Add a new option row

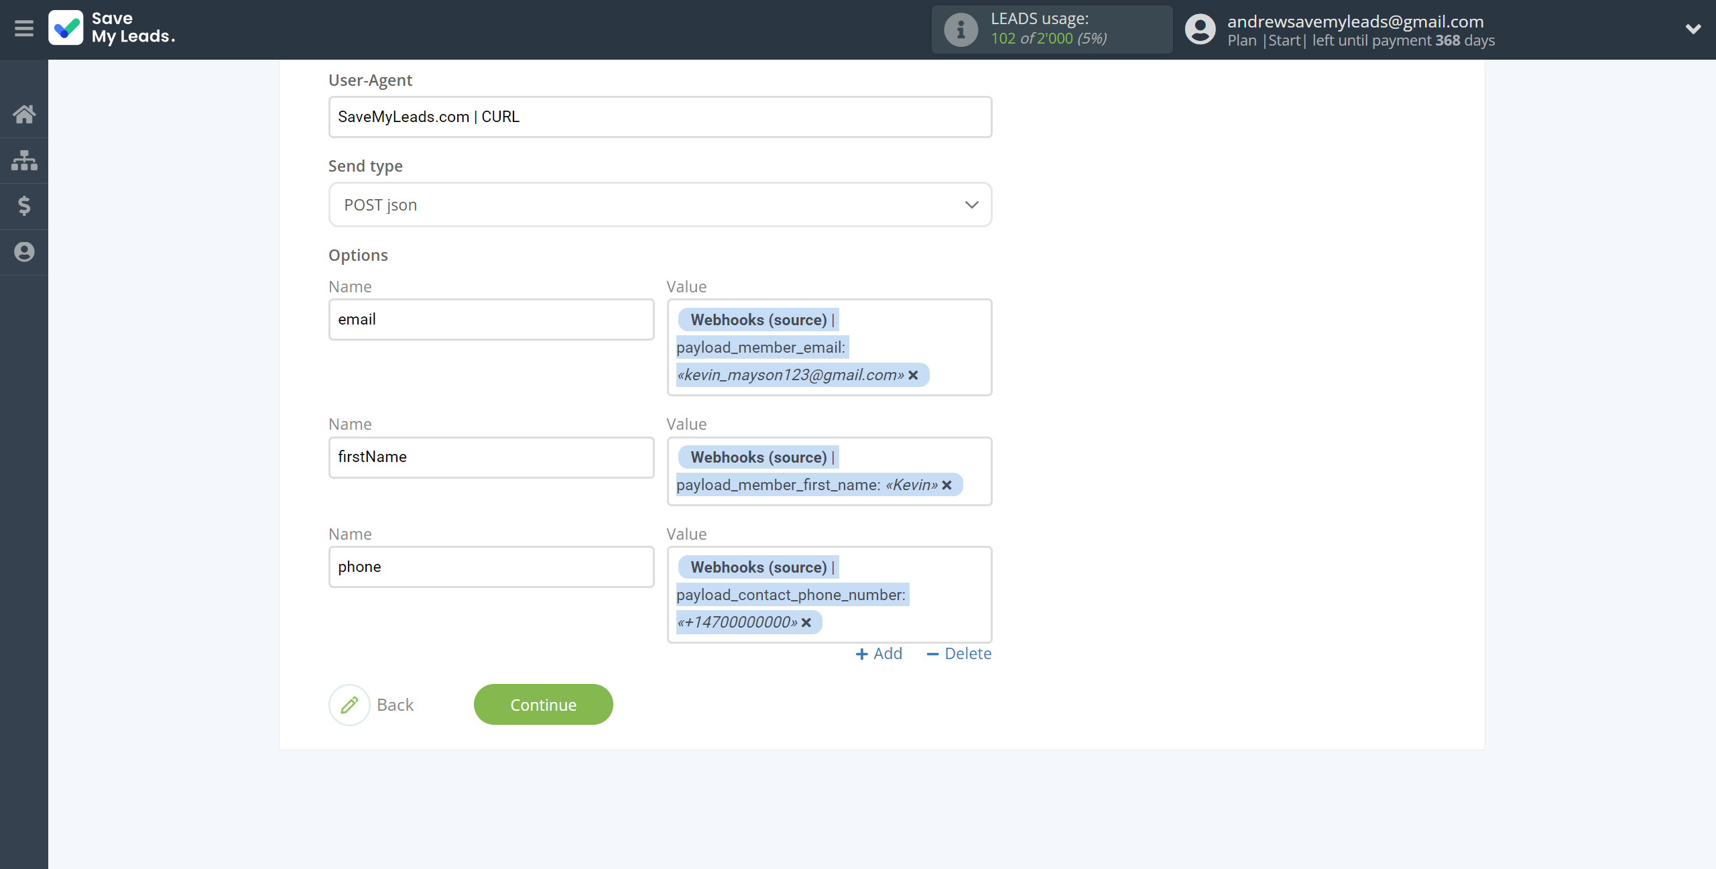coord(879,654)
